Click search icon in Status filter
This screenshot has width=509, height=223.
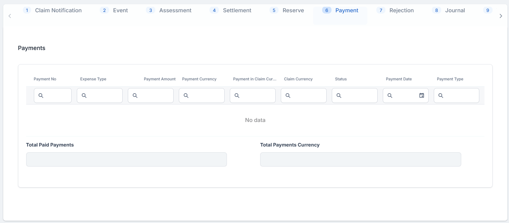[339, 96]
